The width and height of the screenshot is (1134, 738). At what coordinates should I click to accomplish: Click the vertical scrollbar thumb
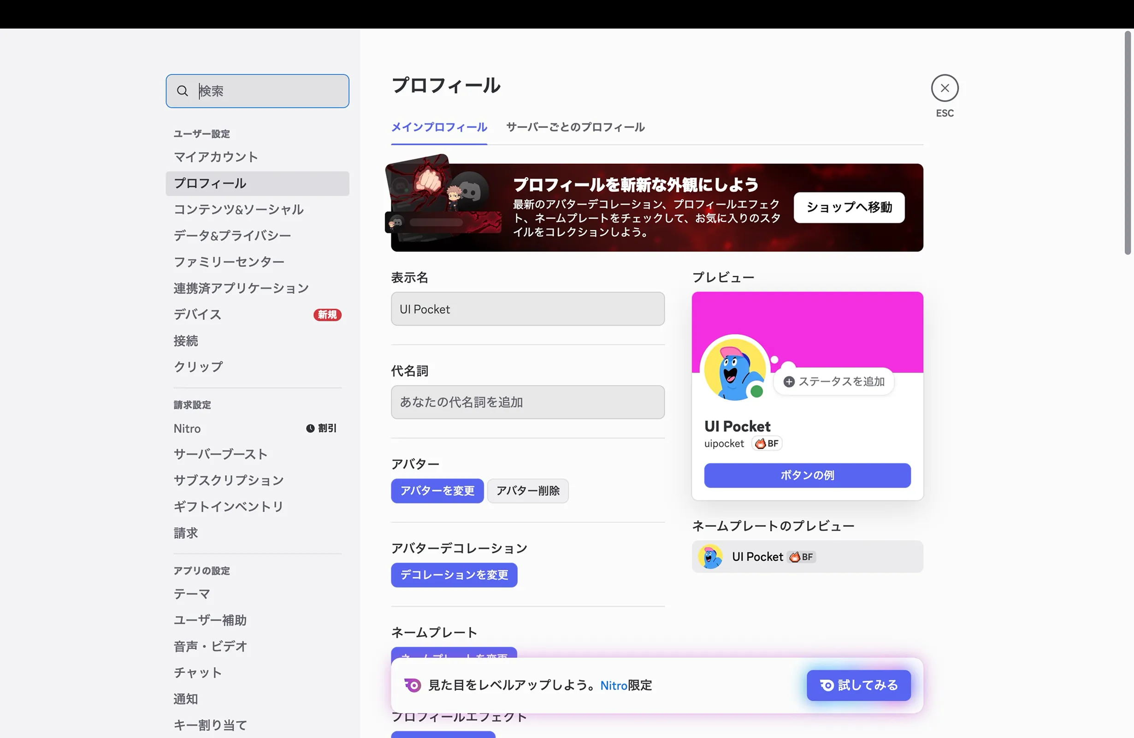(x=1128, y=143)
